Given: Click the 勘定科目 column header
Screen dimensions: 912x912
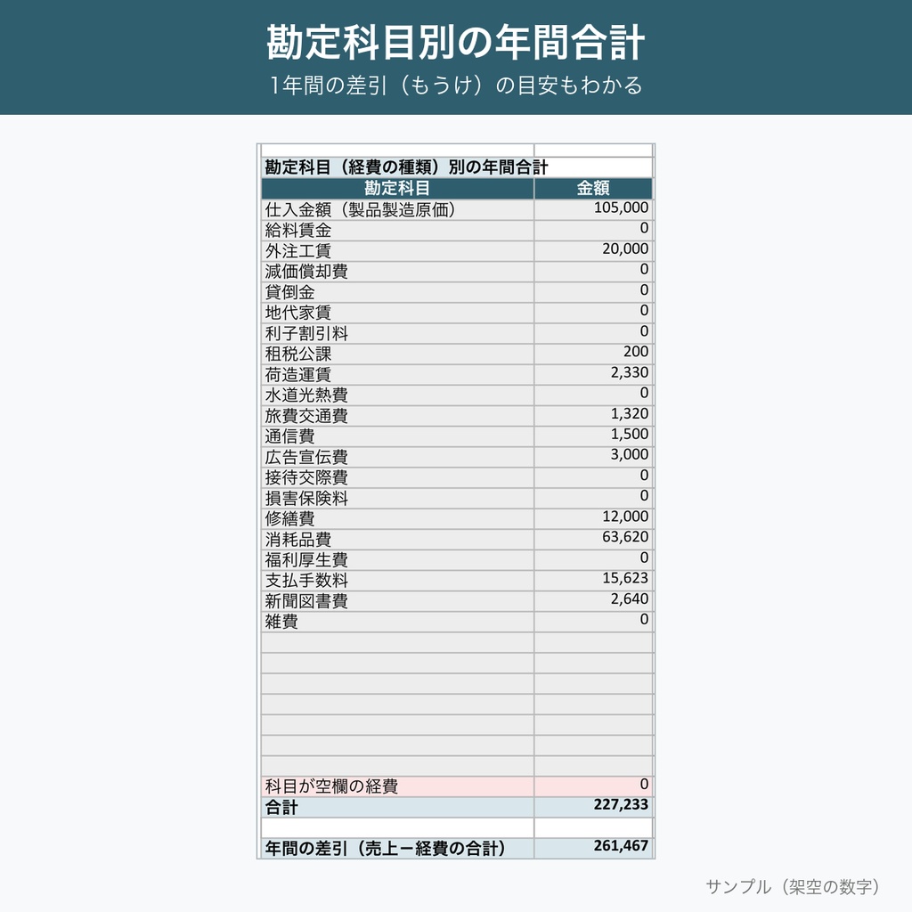Looking at the screenshot, I should [397, 189].
